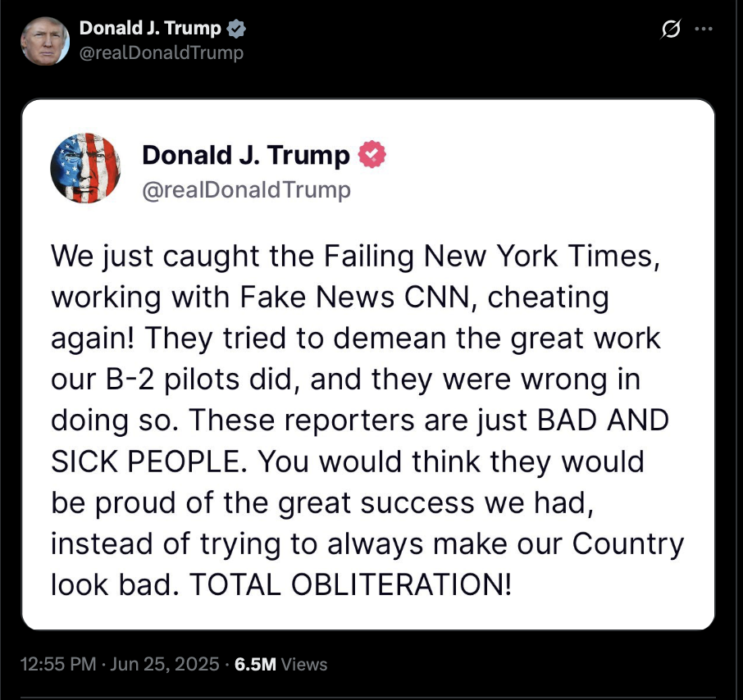This screenshot has height=700, width=743.
Task: Click the 'SICK PEOPLE' text in the image
Action: (148, 461)
